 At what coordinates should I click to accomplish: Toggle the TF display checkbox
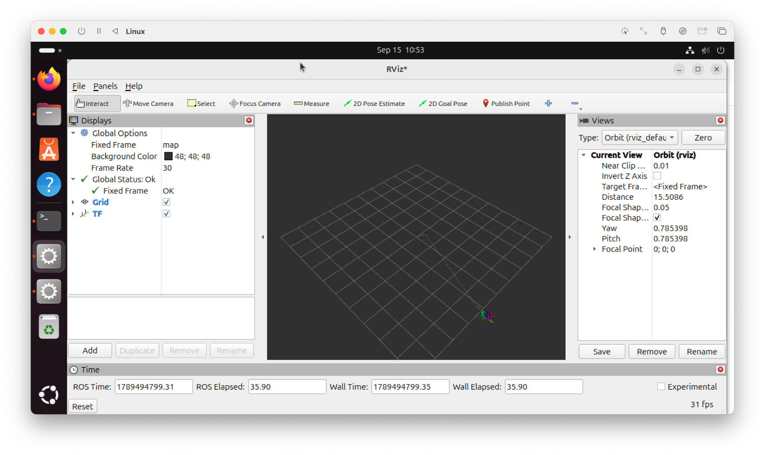(x=167, y=213)
